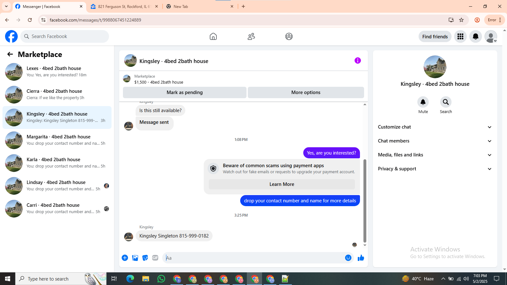This screenshot has height=285, width=507.
Task: Click the Search Facebook field
Action: point(65,36)
